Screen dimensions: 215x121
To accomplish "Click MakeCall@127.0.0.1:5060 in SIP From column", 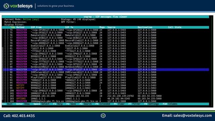I will coord(46,35).
